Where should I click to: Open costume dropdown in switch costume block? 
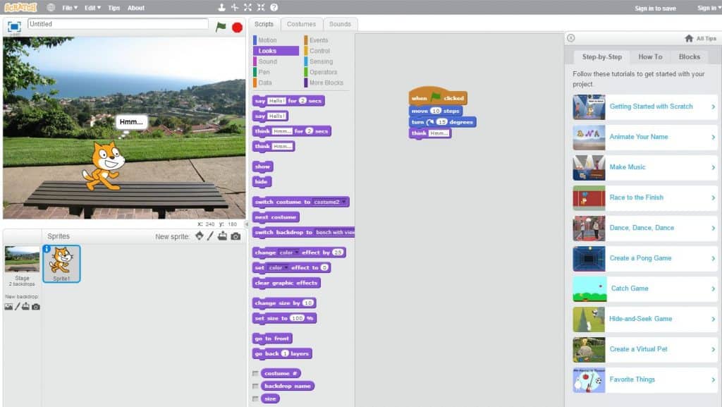pos(330,202)
